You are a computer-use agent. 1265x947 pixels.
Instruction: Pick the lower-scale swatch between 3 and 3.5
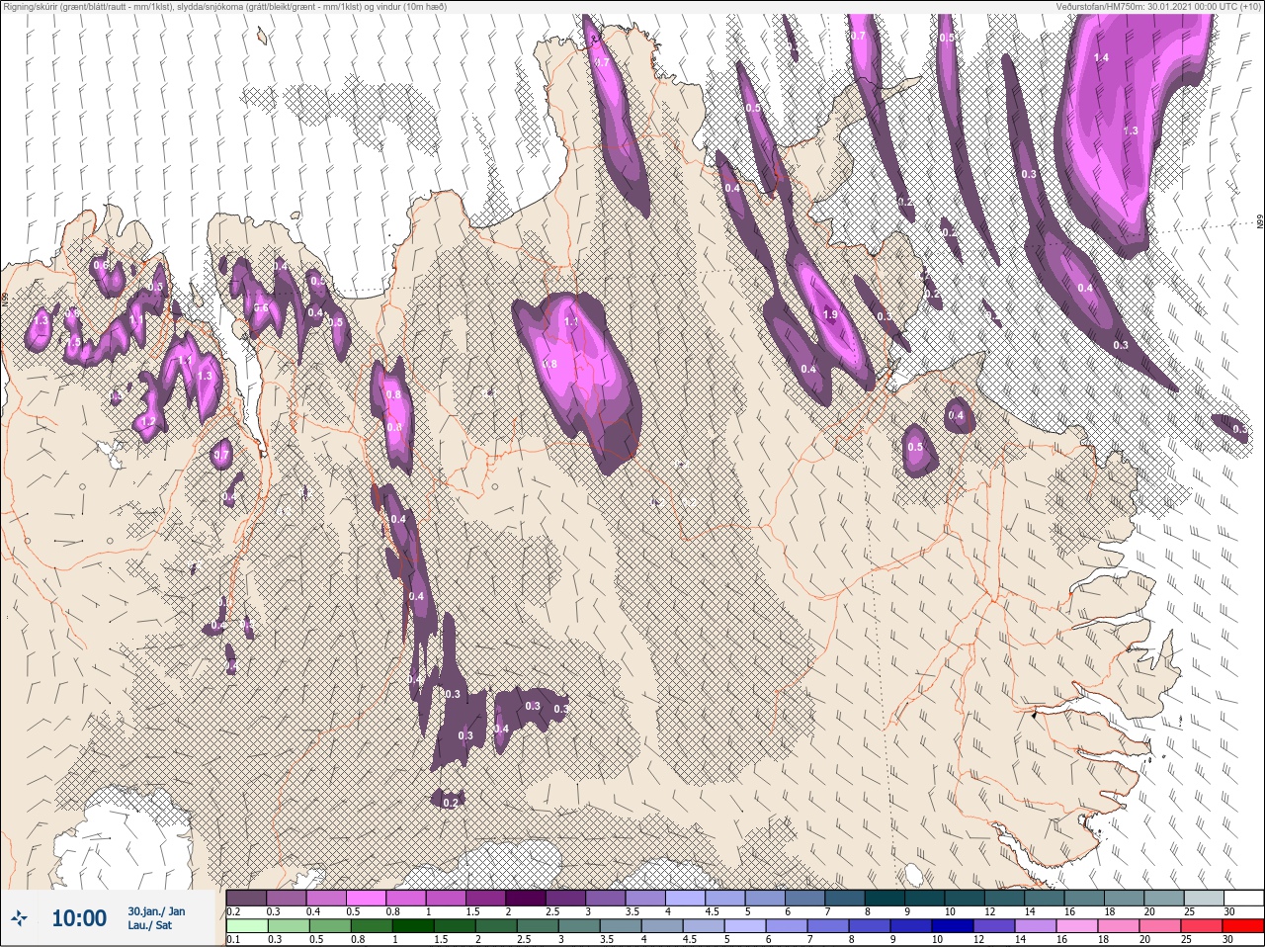(581, 925)
